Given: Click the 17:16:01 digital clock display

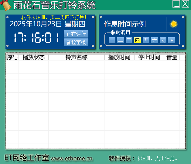Looking at the screenshot, I should [x=36, y=38].
